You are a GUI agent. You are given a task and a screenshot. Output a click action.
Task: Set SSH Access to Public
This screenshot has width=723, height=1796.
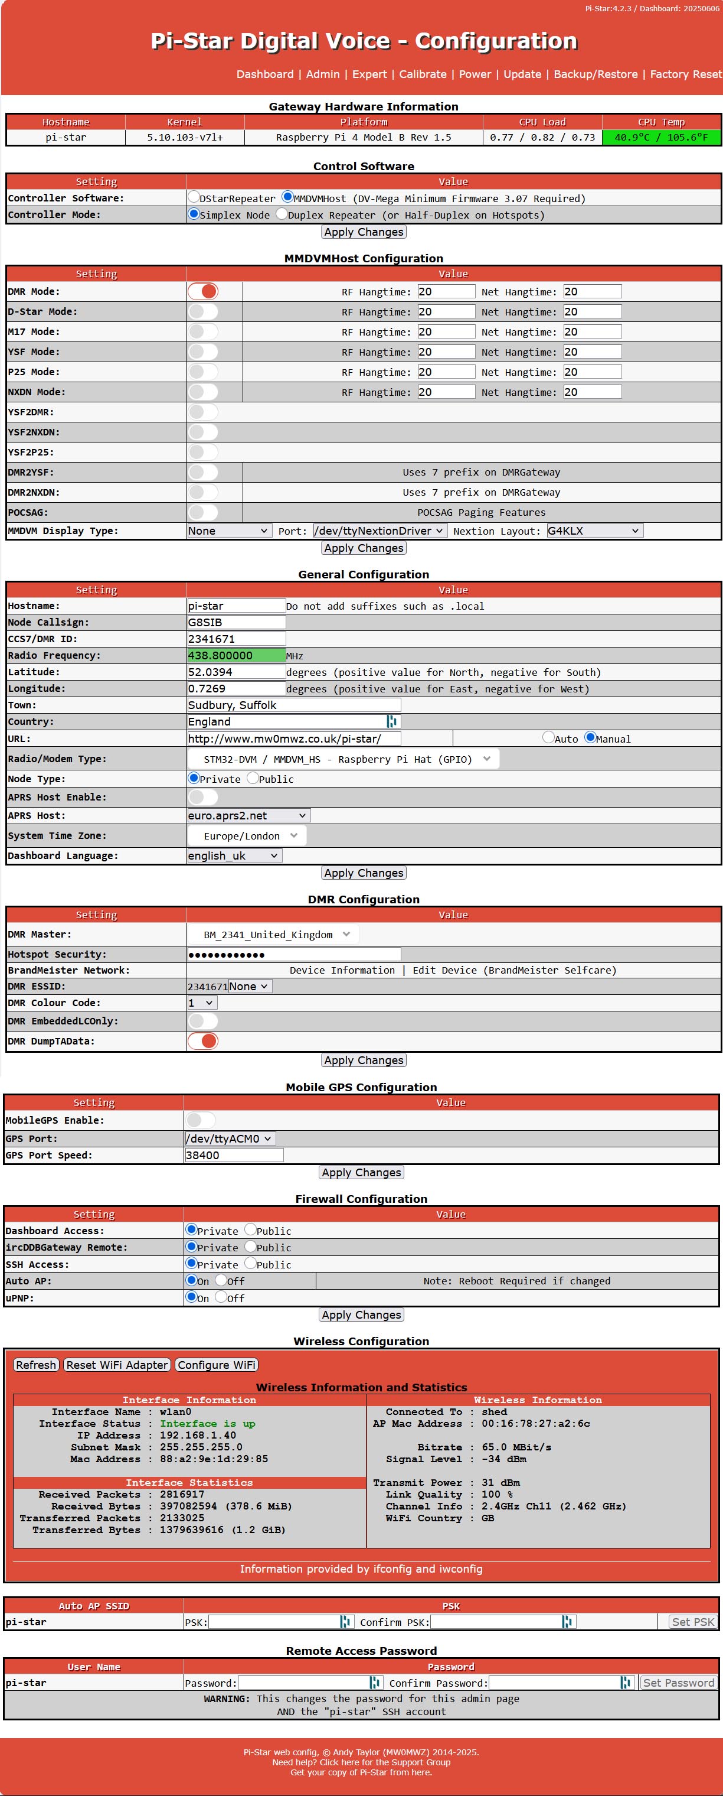coord(251,1263)
